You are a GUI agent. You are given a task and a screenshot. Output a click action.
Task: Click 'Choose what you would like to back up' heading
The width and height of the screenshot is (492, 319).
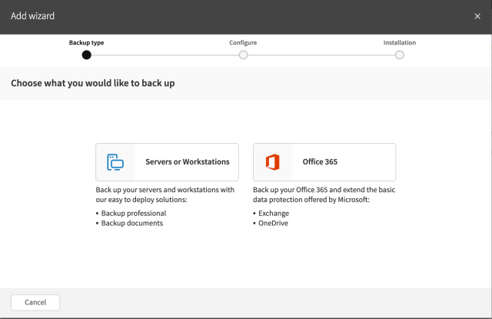pos(93,83)
